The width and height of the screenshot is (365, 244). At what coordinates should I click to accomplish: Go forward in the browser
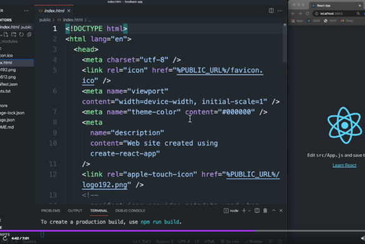[x=300, y=14]
